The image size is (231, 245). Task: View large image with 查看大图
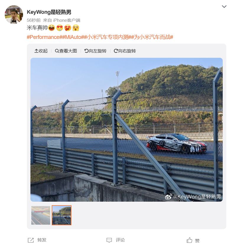(x=66, y=51)
